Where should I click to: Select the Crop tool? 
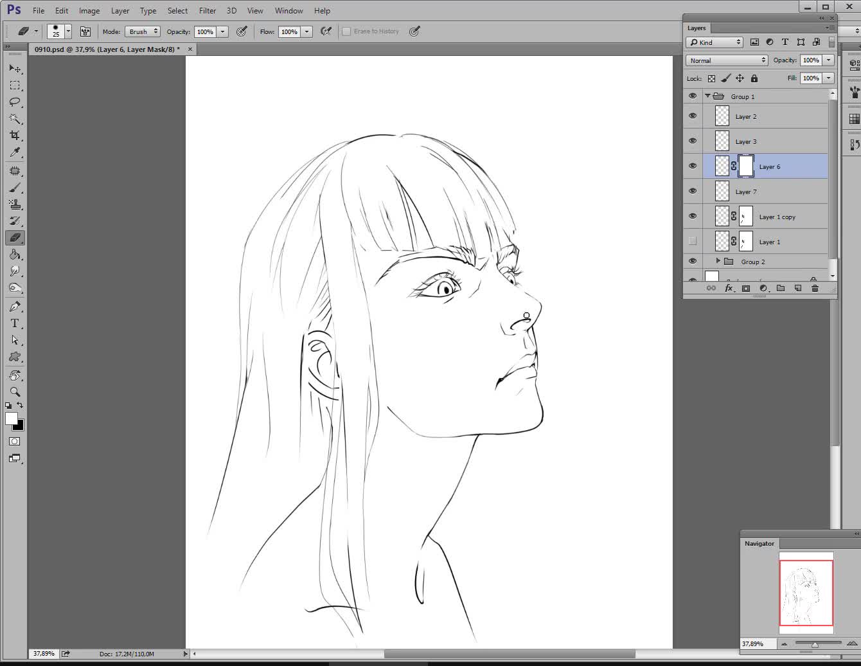tap(15, 136)
